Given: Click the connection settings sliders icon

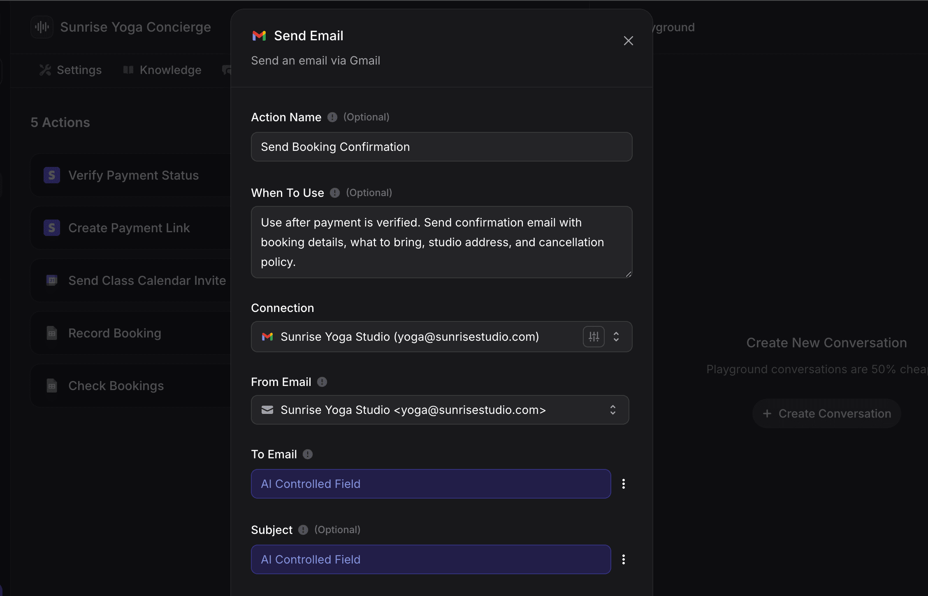Looking at the screenshot, I should tap(593, 337).
